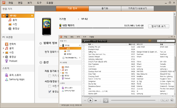Click the YP-R2 device picture thumbnail
Viewport: 177px width, 108px height.
tap(47, 26)
